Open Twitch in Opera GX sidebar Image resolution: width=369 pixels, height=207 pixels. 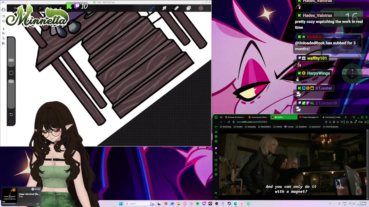pos(216,148)
